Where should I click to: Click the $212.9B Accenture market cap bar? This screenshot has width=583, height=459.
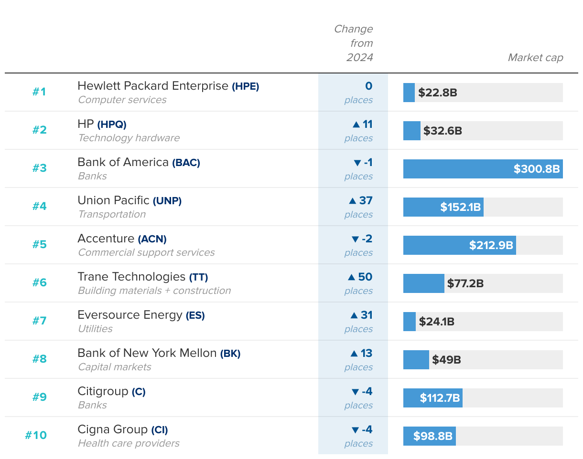[459, 245]
